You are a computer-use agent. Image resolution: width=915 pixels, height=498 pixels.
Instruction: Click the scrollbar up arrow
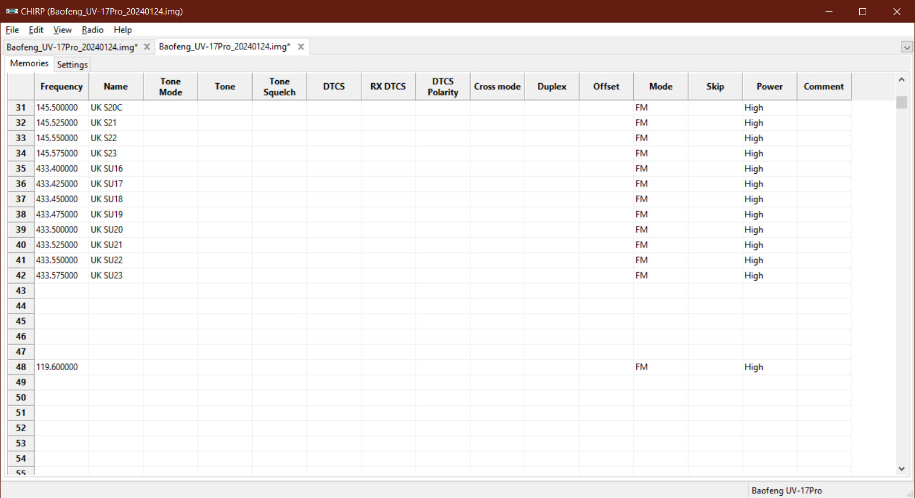tap(902, 80)
